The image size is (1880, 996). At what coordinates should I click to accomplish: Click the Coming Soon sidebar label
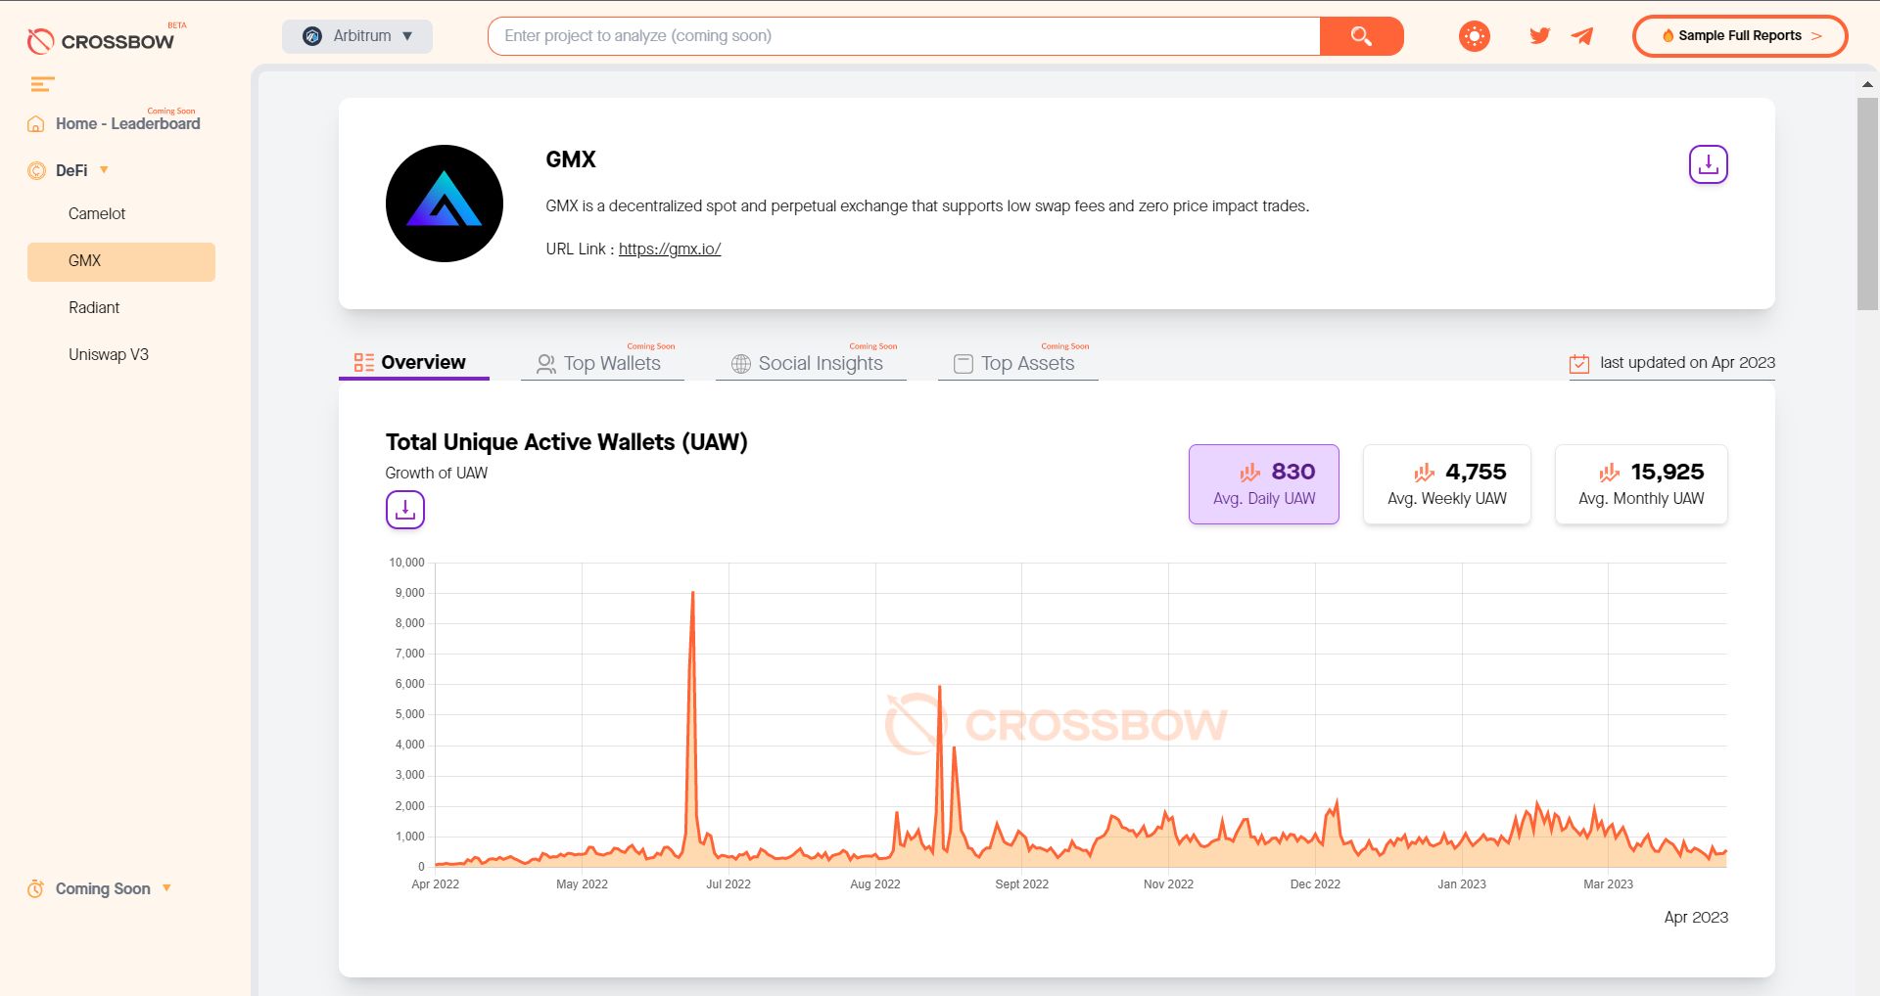[x=103, y=888]
